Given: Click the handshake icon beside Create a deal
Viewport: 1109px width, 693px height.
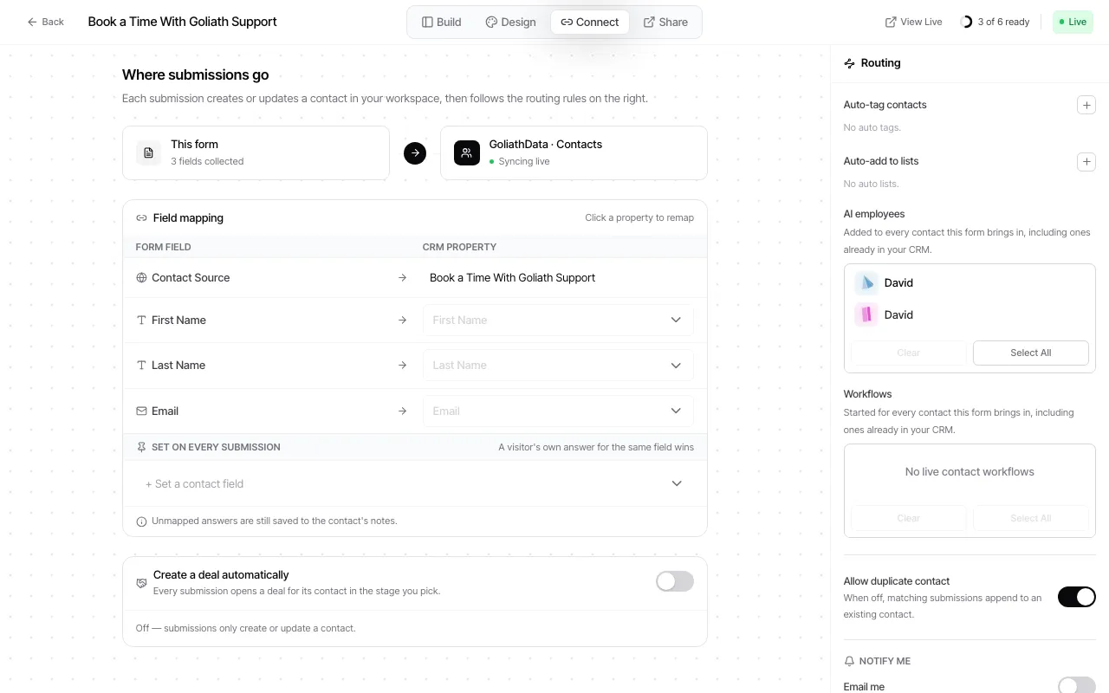Looking at the screenshot, I should click(x=141, y=583).
